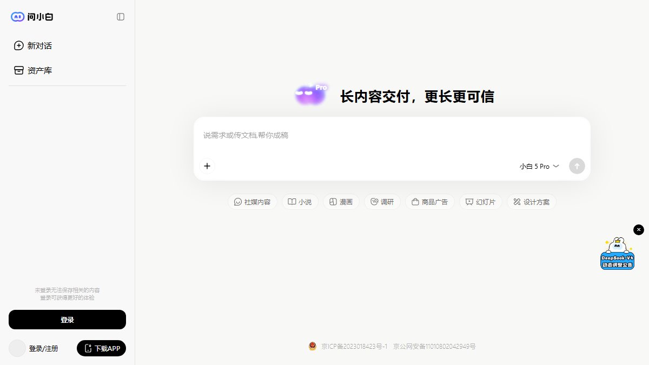Click the 未登录无法保存相关的内容 notice text
This screenshot has width=649, height=365.
click(x=67, y=290)
